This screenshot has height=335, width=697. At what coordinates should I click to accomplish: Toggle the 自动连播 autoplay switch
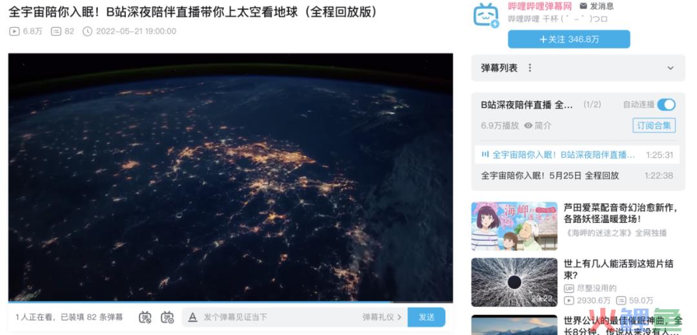[x=666, y=105]
